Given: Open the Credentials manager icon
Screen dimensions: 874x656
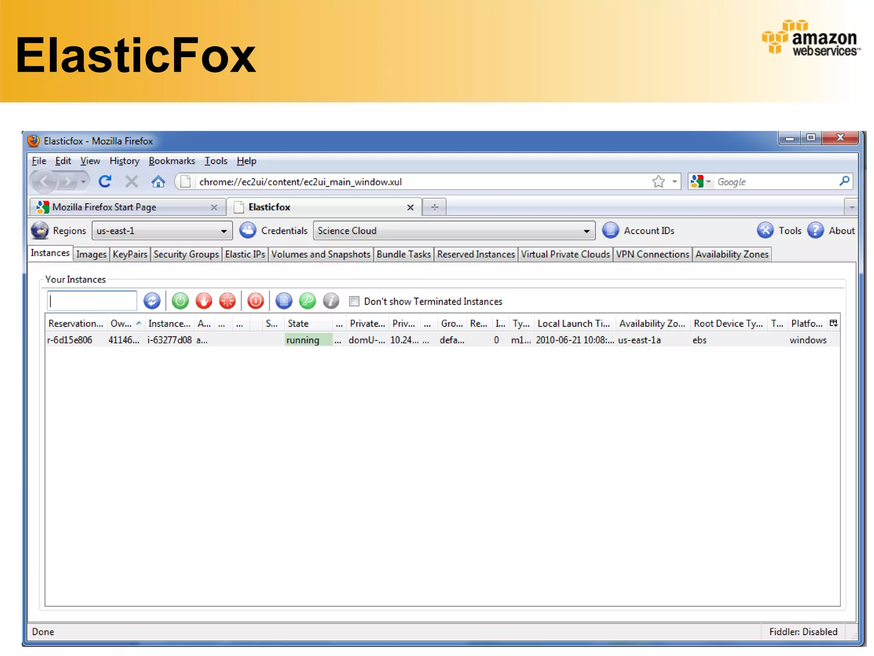Looking at the screenshot, I should [248, 231].
